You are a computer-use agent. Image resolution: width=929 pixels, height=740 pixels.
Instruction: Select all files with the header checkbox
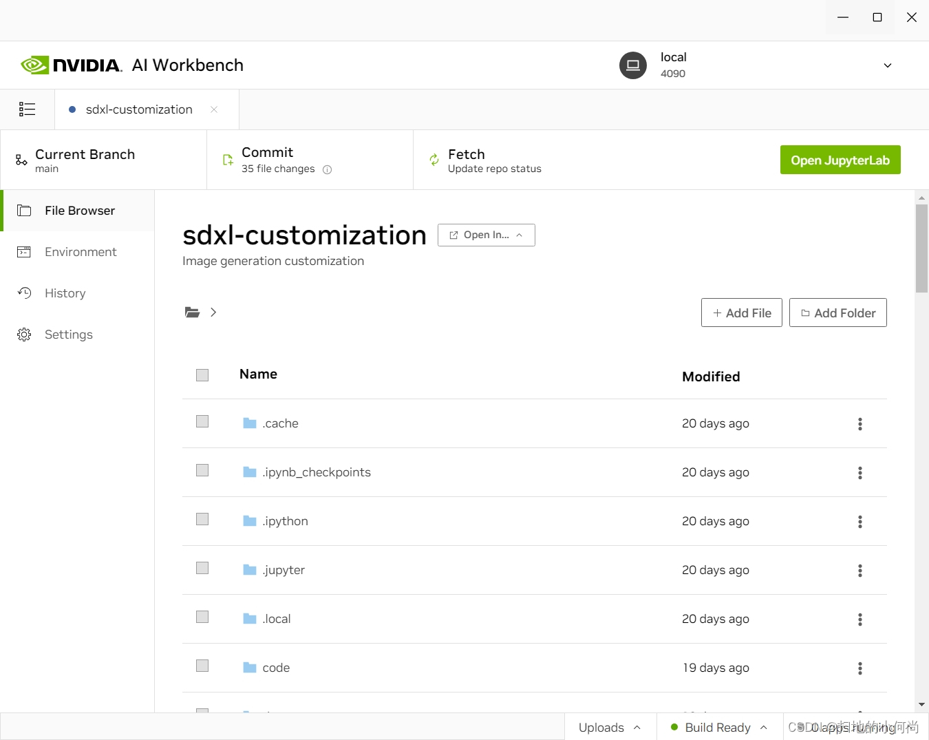[202, 375]
